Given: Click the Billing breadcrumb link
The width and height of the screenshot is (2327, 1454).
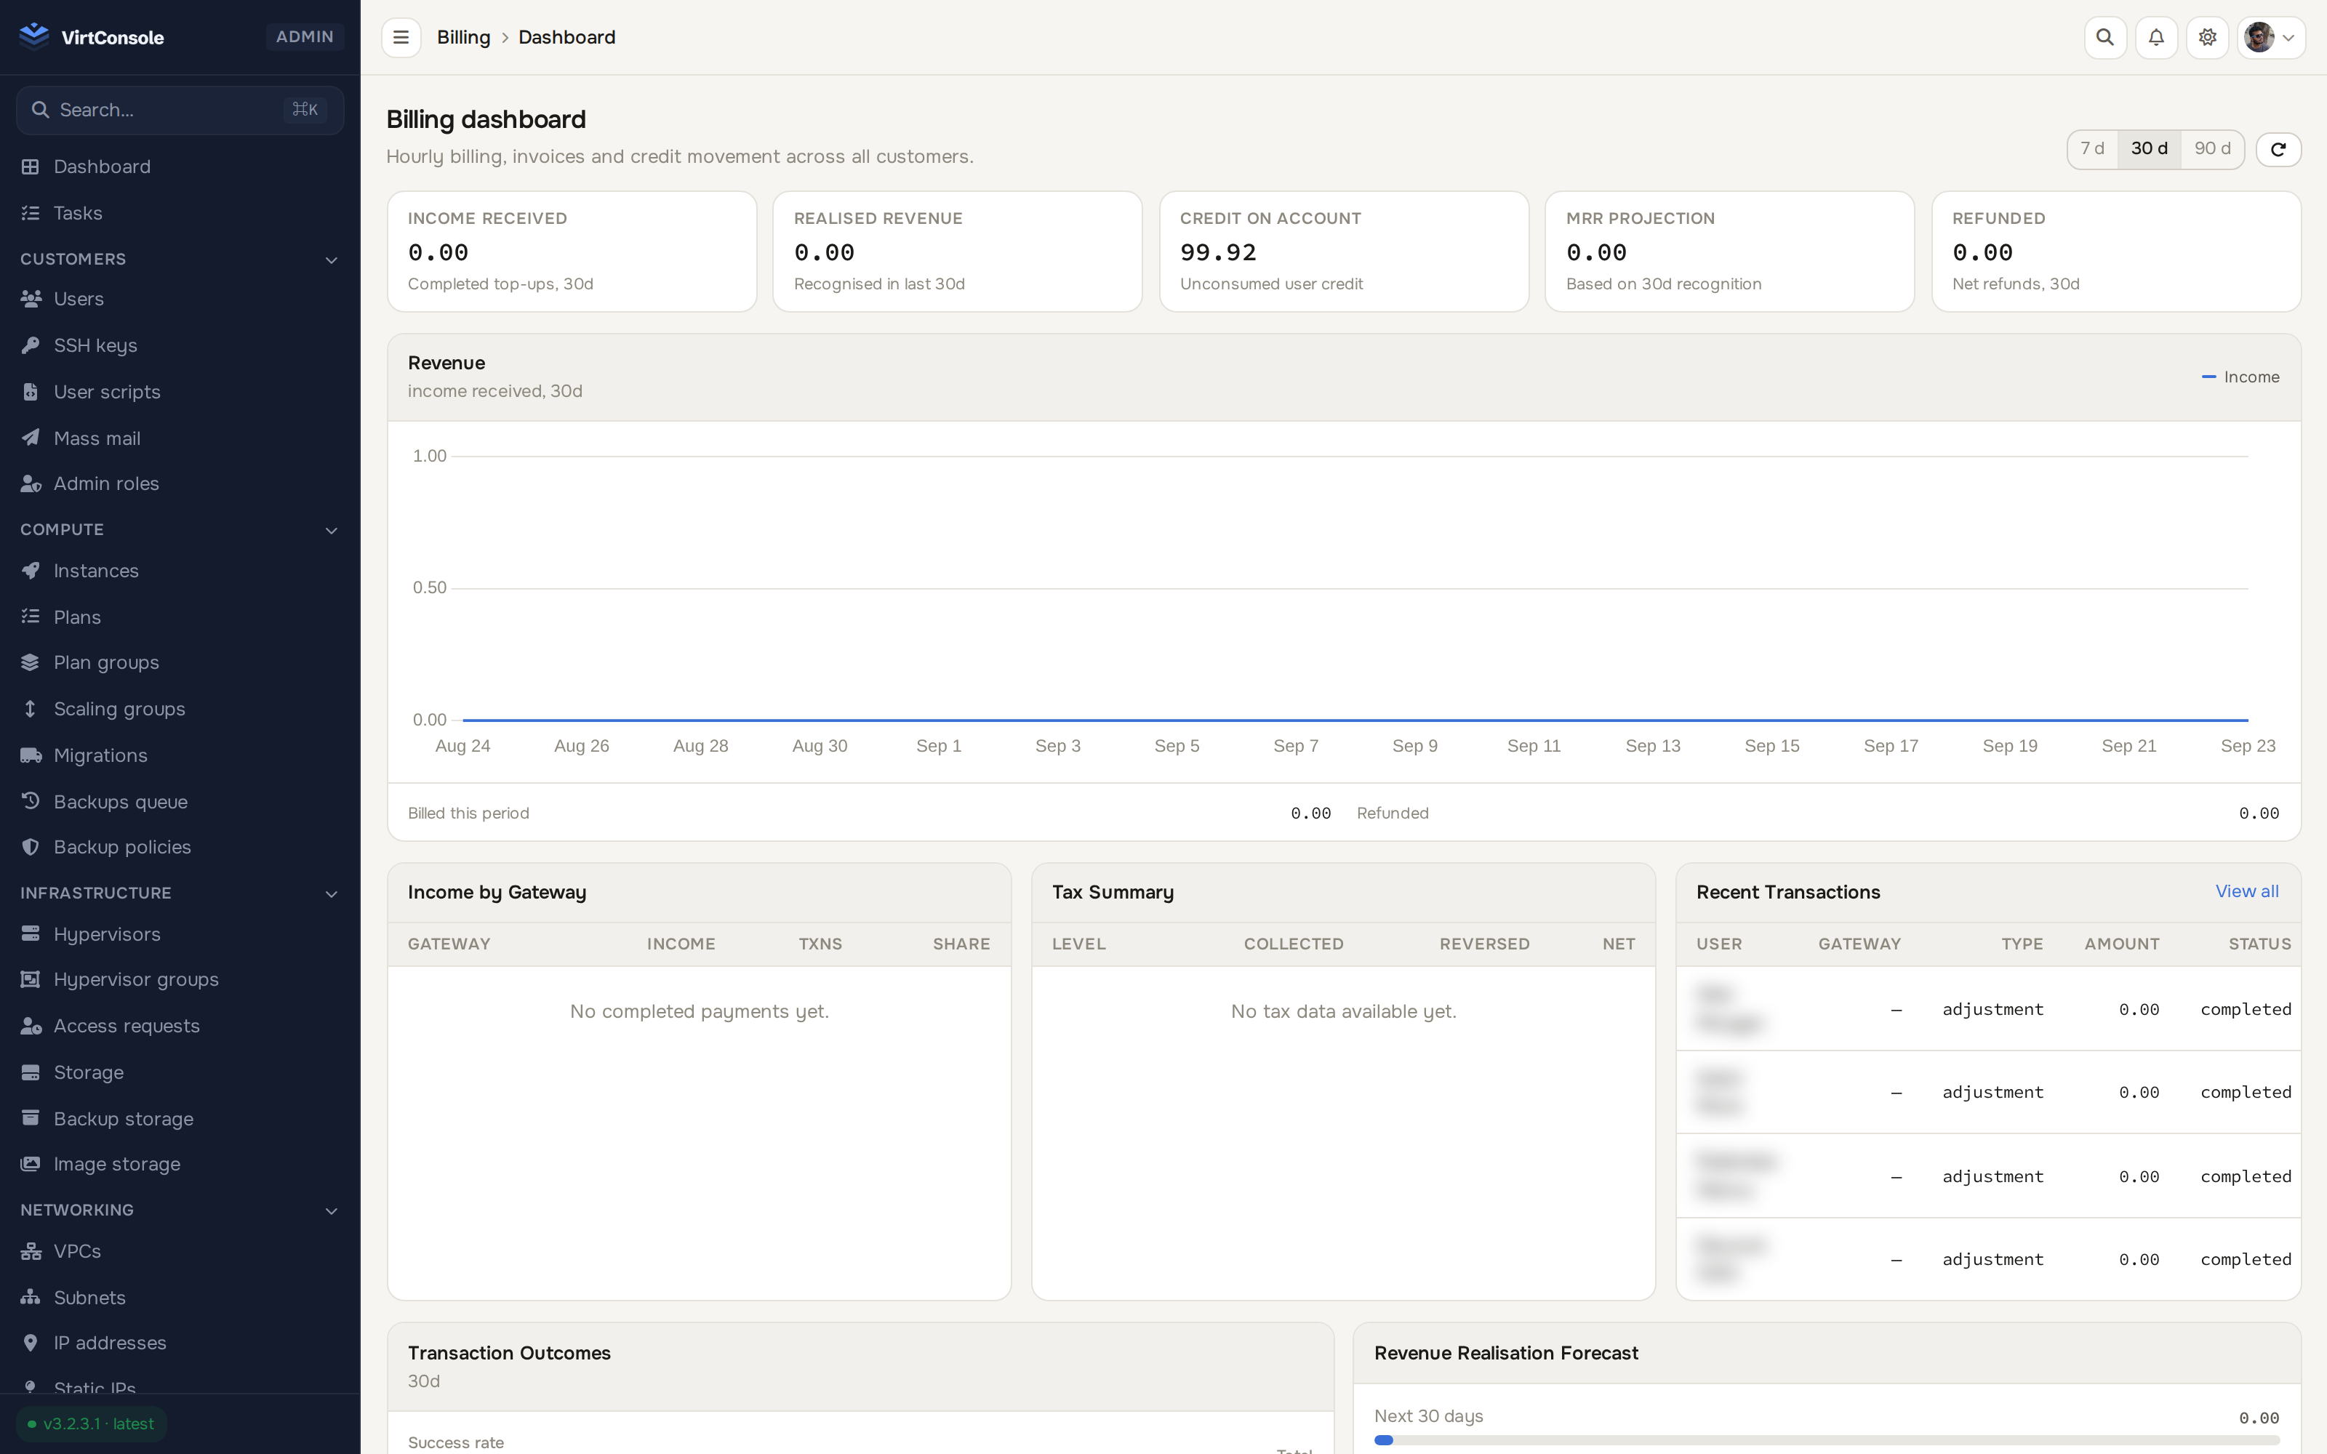Looking at the screenshot, I should tap(463, 38).
